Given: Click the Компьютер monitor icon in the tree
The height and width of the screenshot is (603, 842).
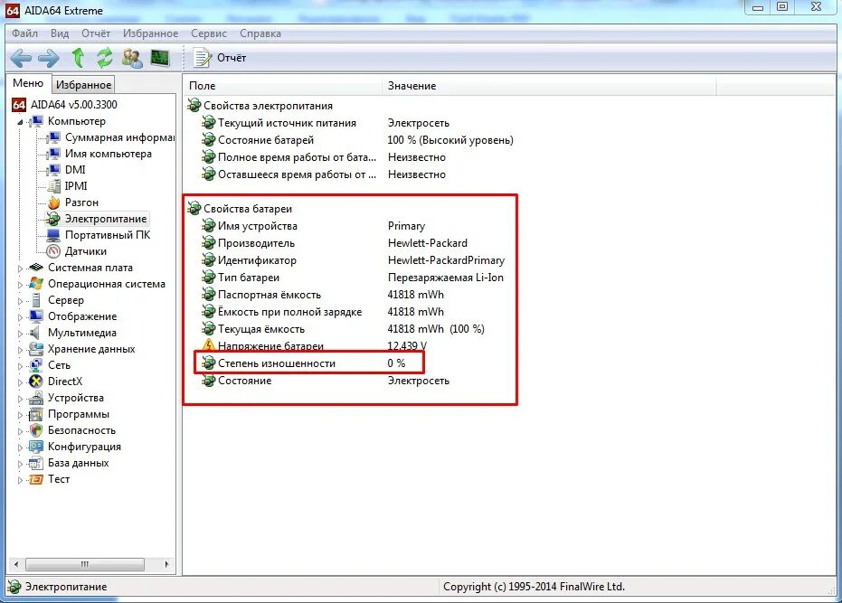Looking at the screenshot, I should pyautogui.click(x=36, y=121).
